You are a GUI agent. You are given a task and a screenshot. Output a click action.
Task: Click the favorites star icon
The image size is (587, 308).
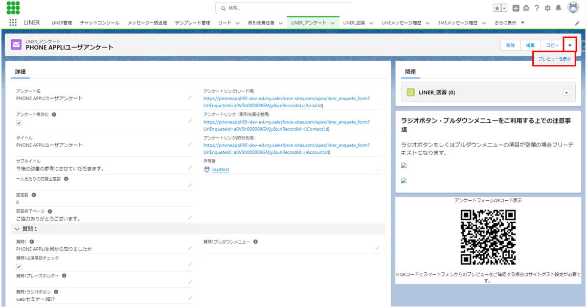tap(497, 8)
